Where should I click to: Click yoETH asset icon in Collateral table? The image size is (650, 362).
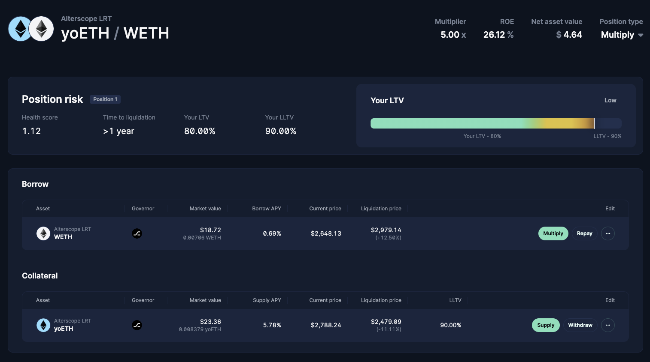[x=43, y=325]
